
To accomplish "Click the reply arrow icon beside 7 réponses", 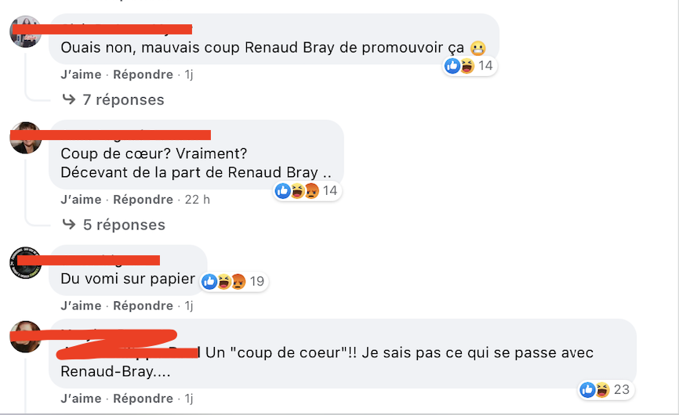I will click(69, 99).
